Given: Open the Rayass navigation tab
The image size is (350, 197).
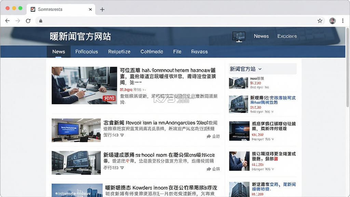Looking at the screenshot, I should tap(199, 52).
